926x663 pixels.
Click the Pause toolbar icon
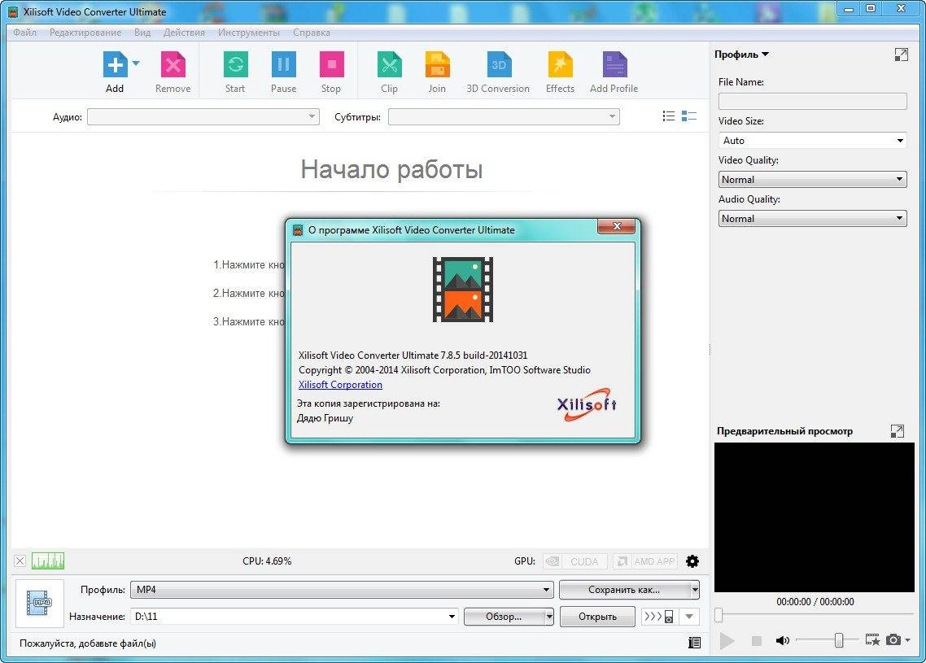pyautogui.click(x=283, y=64)
